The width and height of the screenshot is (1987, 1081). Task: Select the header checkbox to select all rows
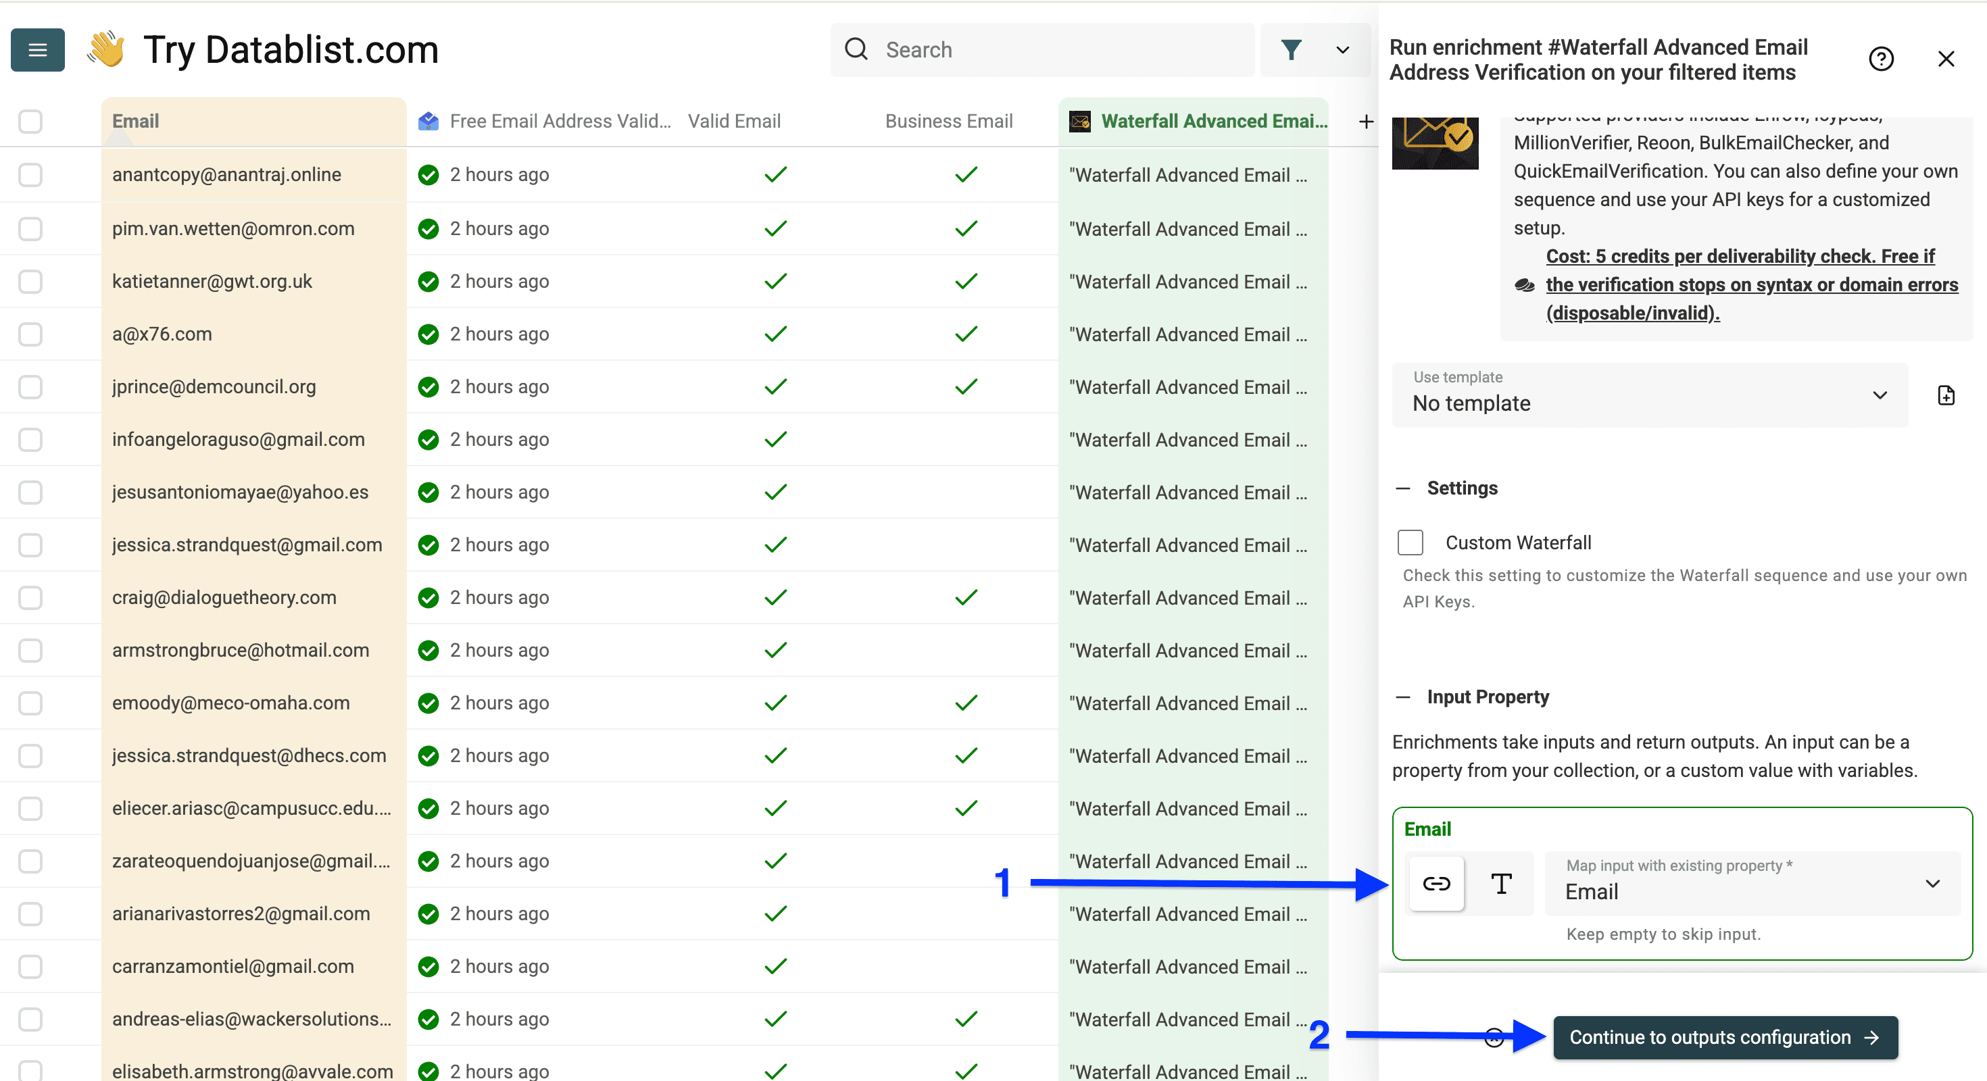(x=30, y=121)
